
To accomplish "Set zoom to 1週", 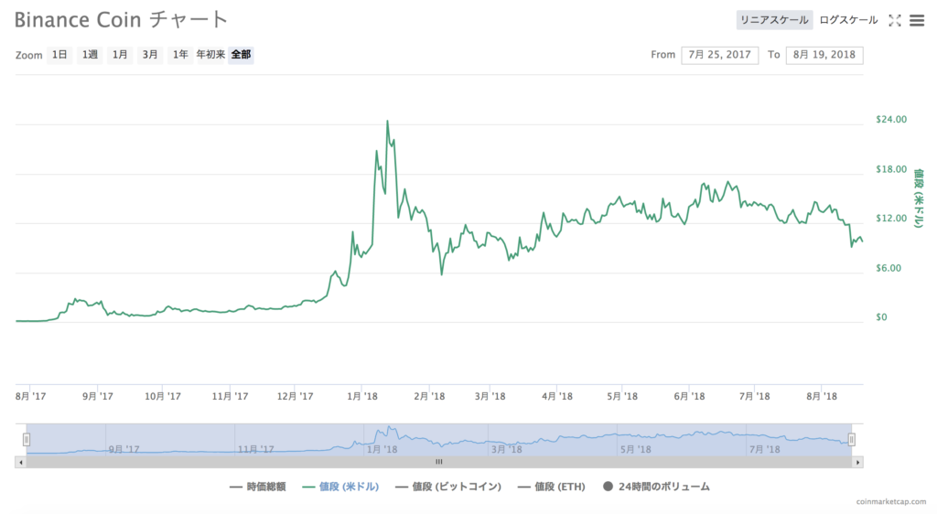I will click(90, 55).
